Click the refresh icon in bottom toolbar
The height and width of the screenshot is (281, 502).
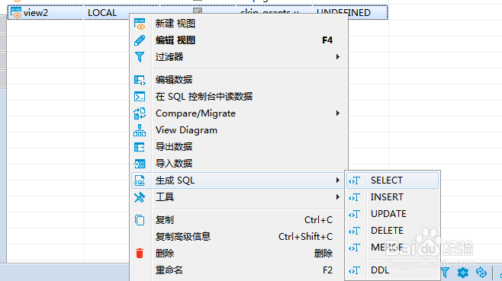click(x=481, y=273)
